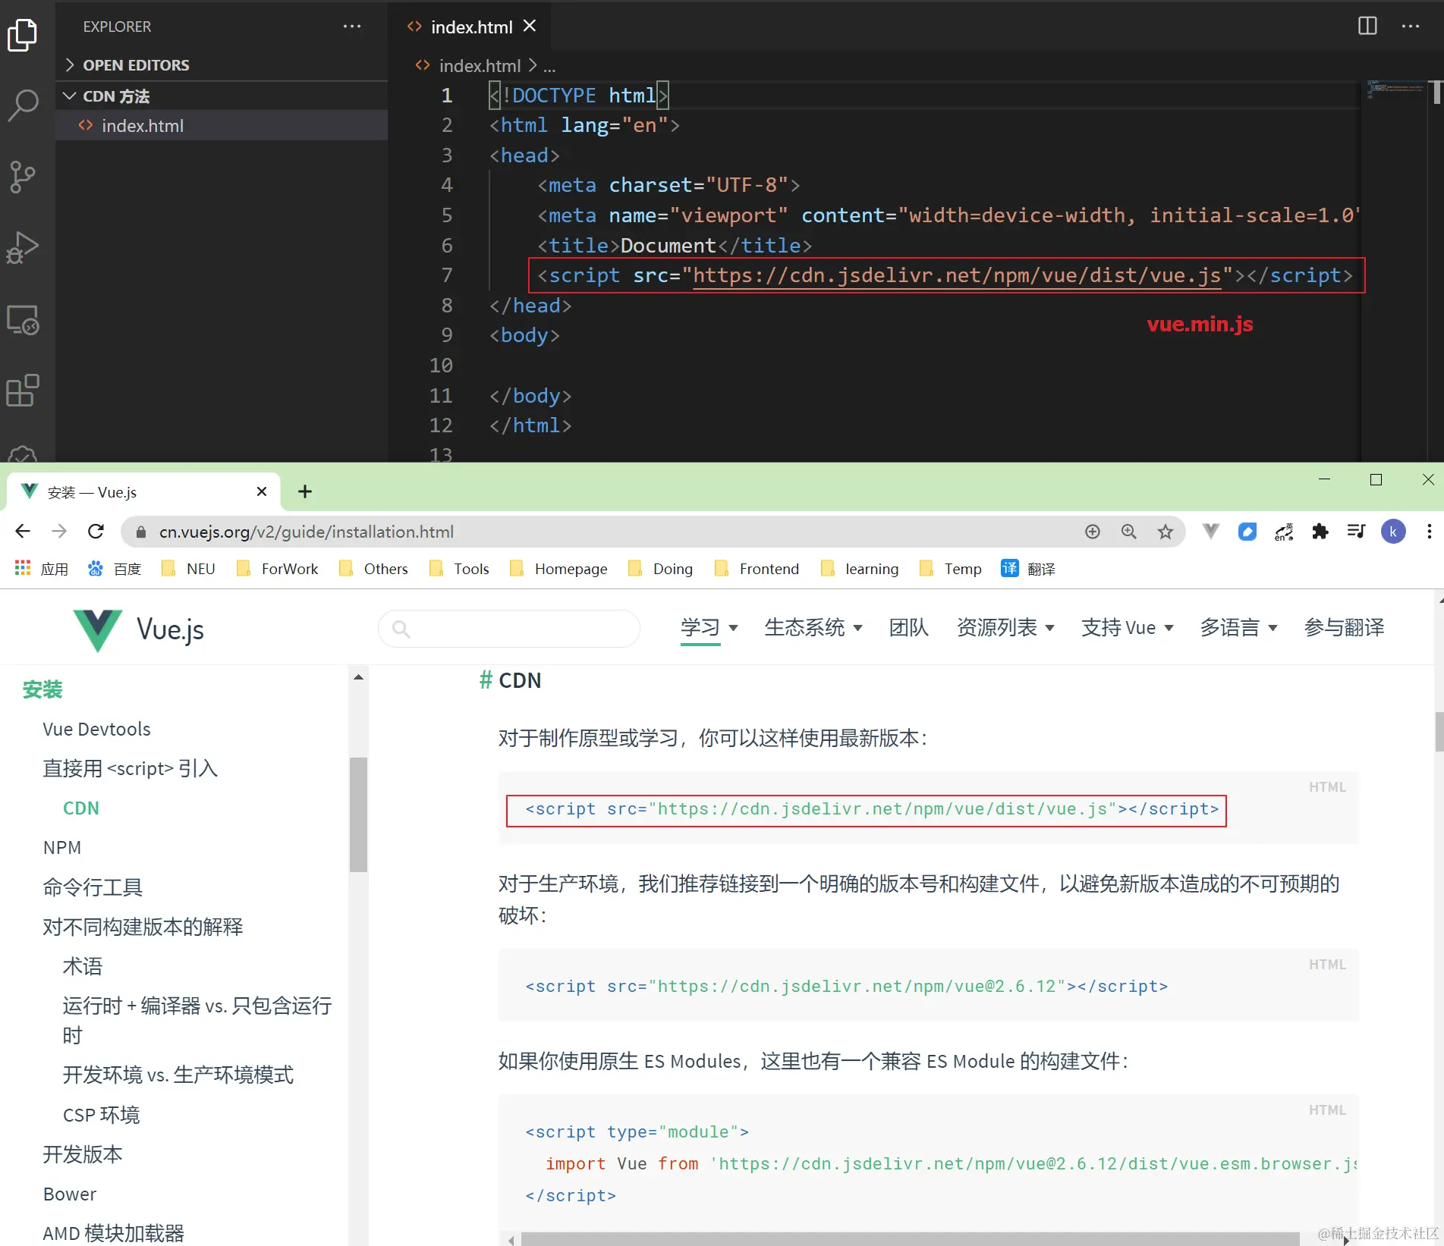Open Explorer views and more actions menu
This screenshot has width=1444, height=1246.
pos(352,26)
